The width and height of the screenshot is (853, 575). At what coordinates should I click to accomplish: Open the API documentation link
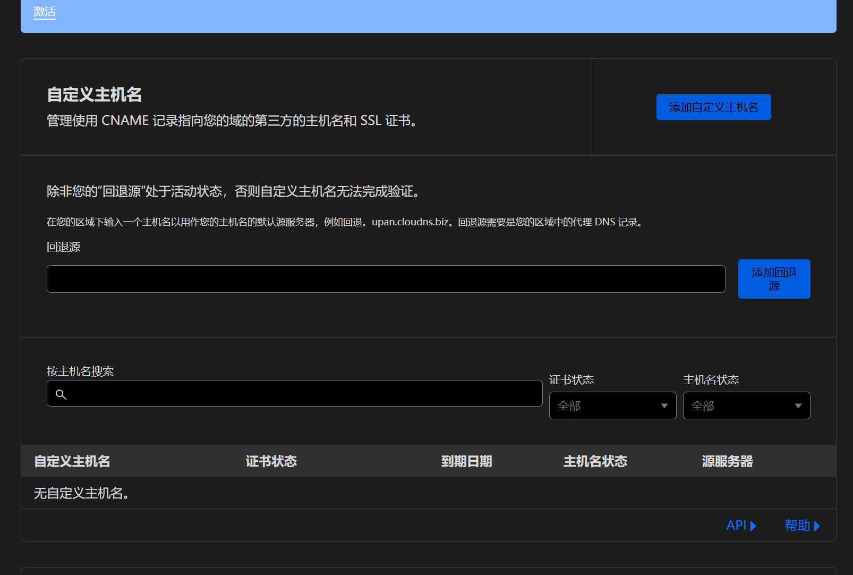point(738,526)
